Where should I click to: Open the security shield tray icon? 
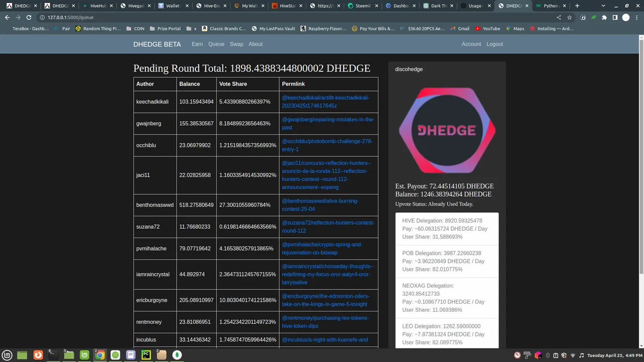point(564,355)
